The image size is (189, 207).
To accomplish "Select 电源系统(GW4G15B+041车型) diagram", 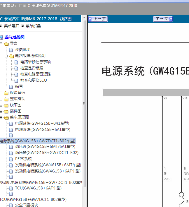I will pyautogui.click(x=42, y=123).
